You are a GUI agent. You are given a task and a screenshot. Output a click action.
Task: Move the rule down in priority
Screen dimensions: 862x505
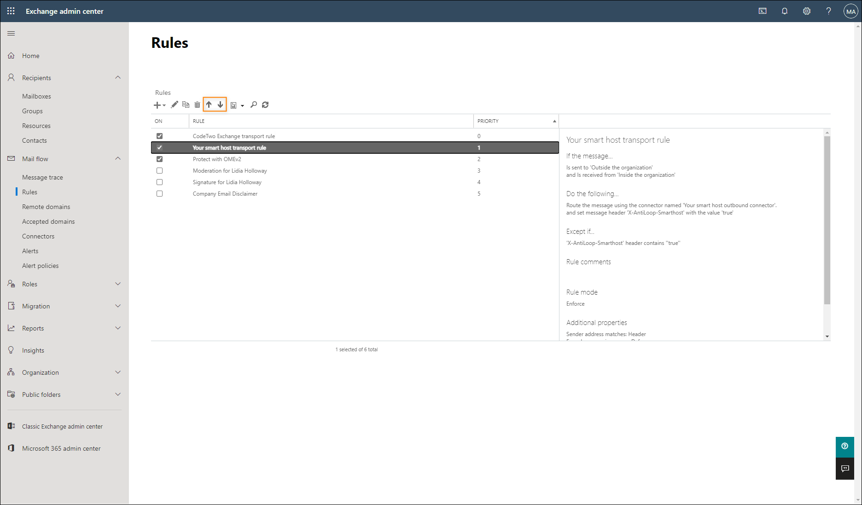click(x=221, y=104)
